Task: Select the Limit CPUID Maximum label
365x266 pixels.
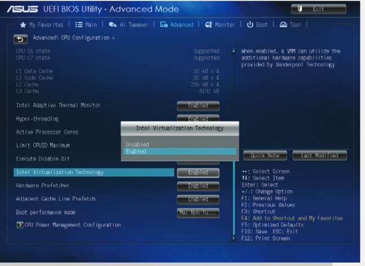Action: pyautogui.click(x=43, y=146)
